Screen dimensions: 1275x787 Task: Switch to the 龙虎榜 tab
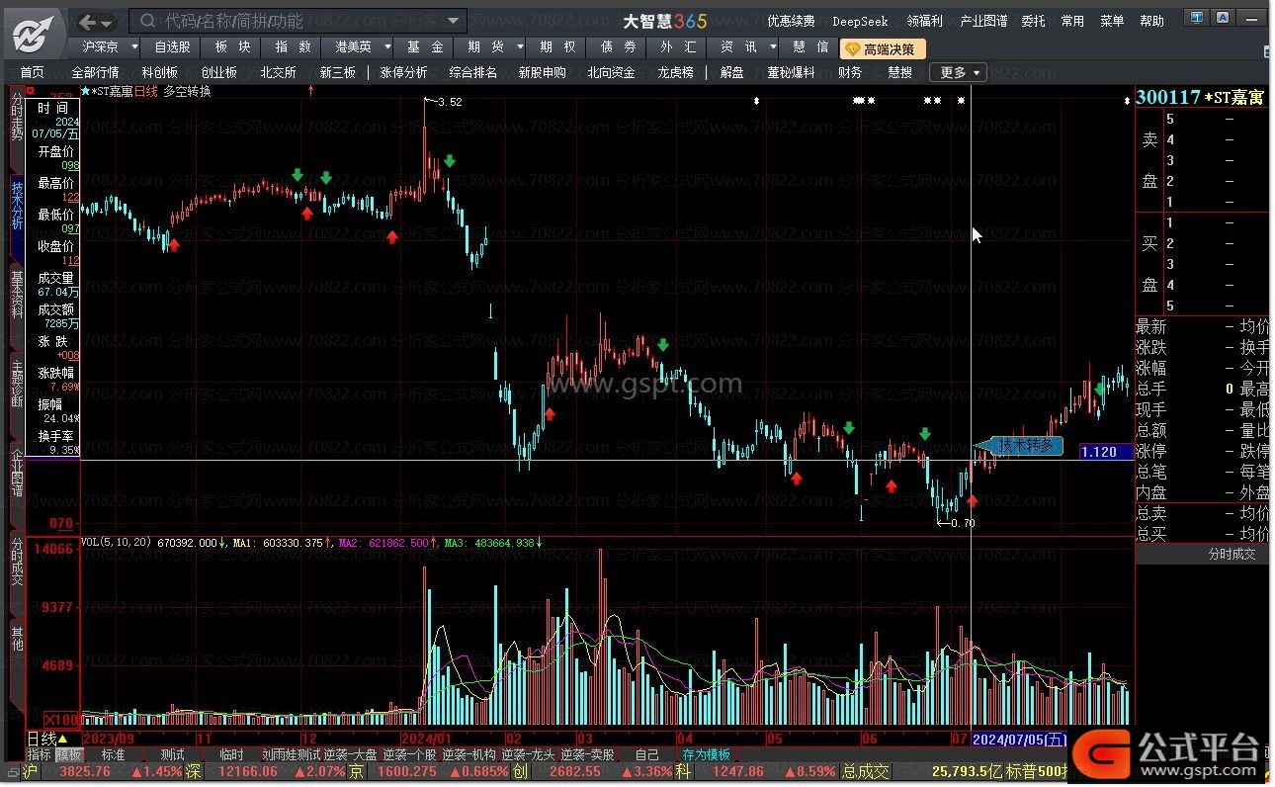675,72
